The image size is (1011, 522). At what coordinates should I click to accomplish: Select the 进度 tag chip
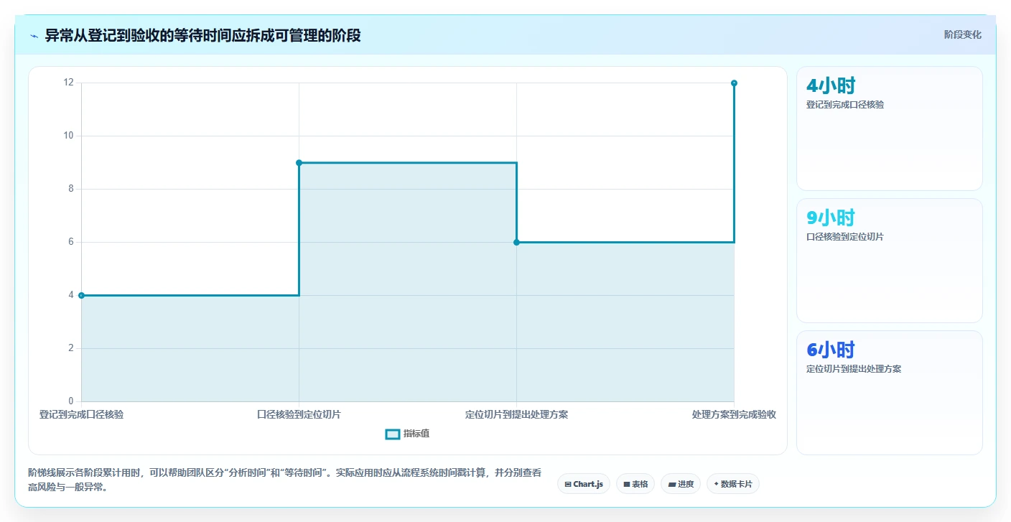(681, 484)
